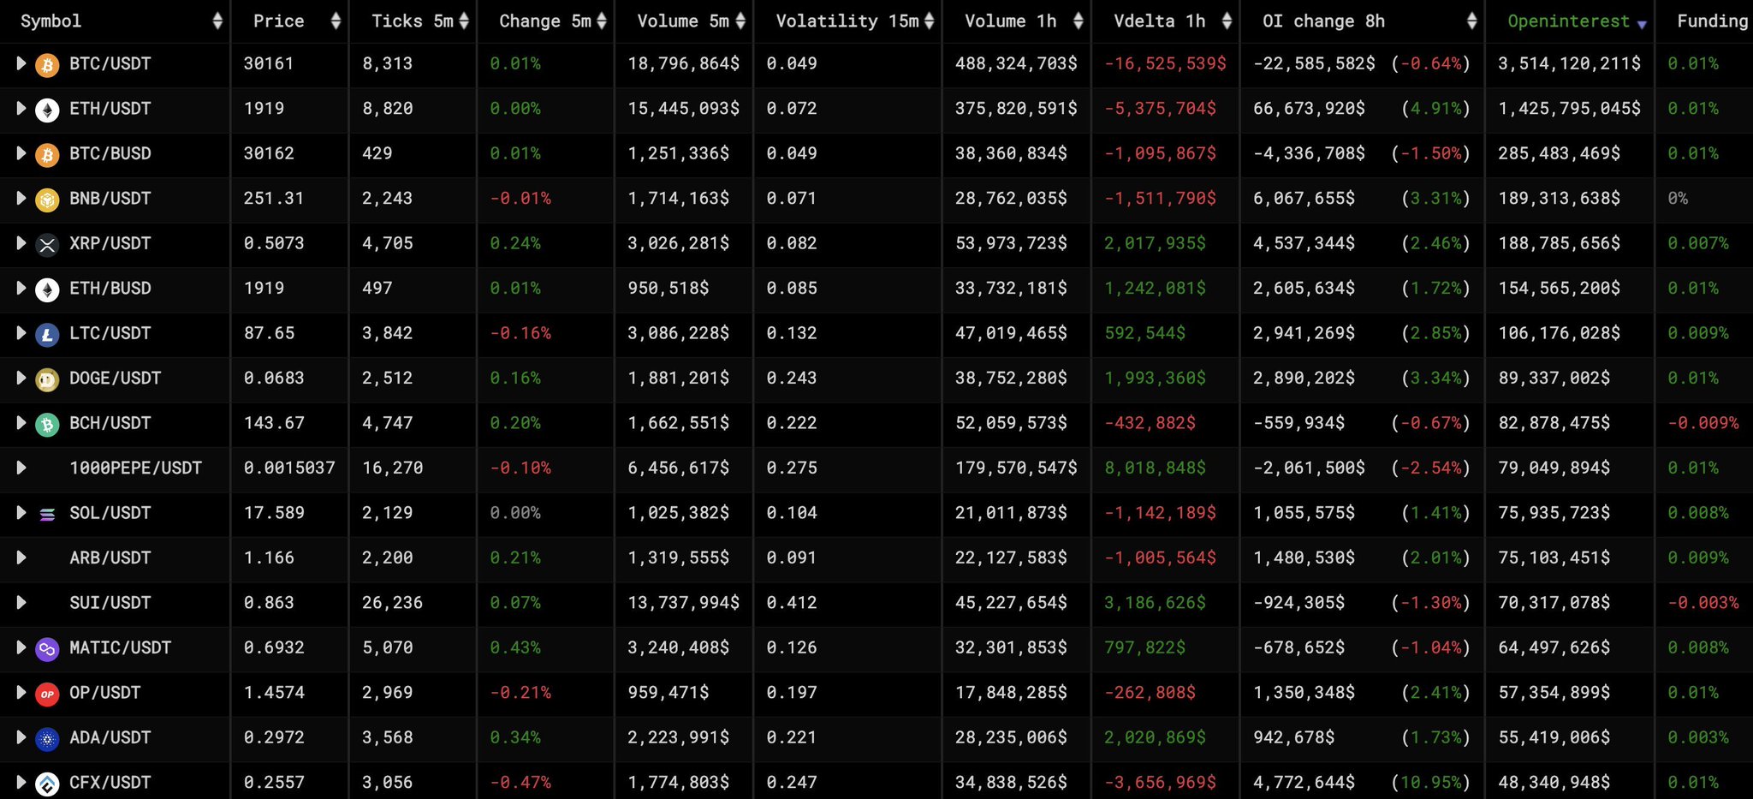Click the Volatility 15m header label
The image size is (1753, 799).
[x=847, y=21]
